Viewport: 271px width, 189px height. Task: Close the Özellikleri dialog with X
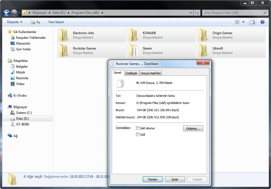[203, 62]
